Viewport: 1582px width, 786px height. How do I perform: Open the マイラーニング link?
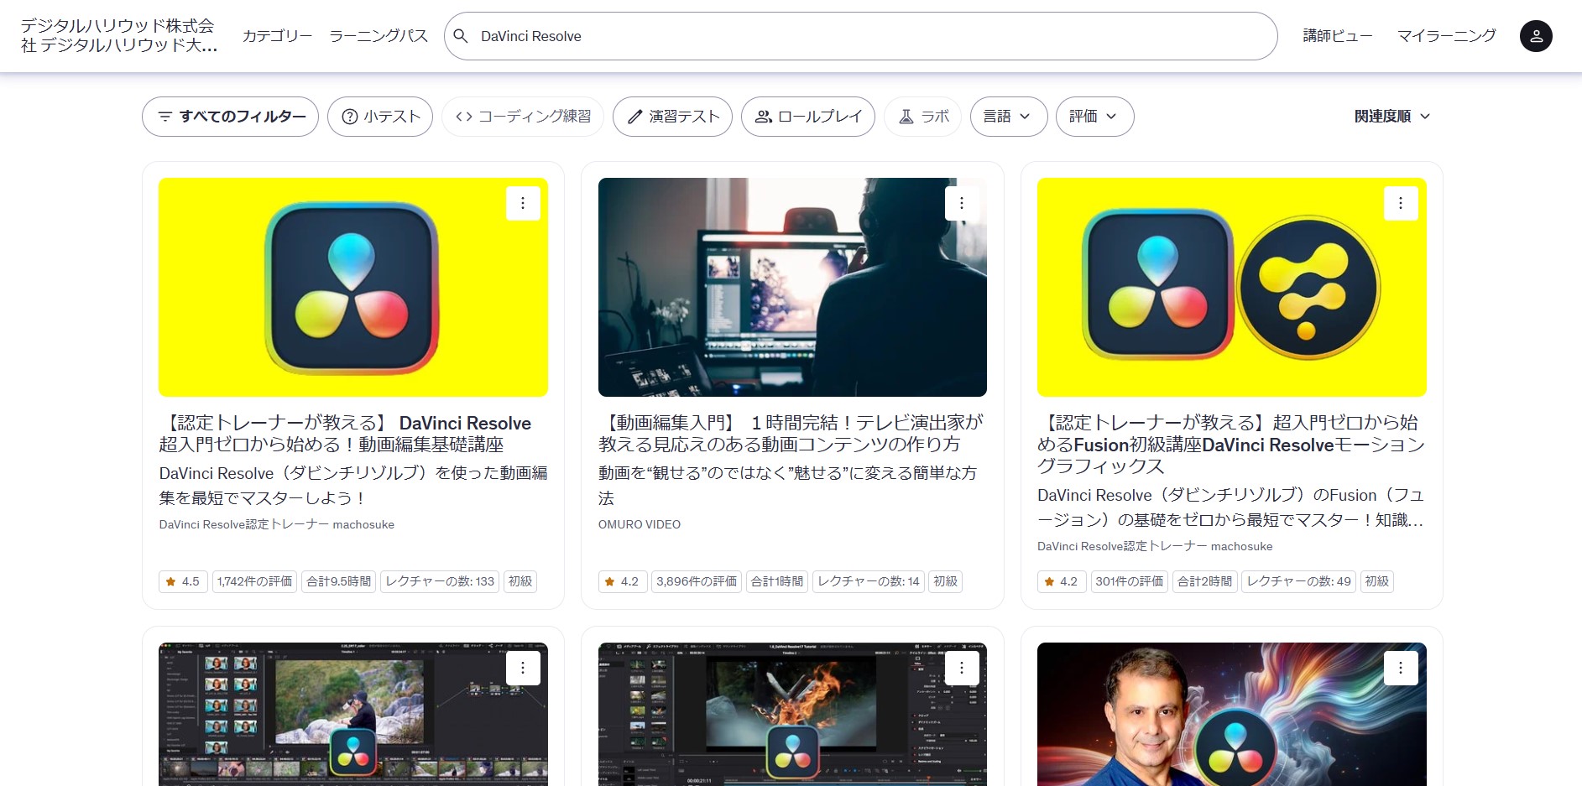[1446, 36]
